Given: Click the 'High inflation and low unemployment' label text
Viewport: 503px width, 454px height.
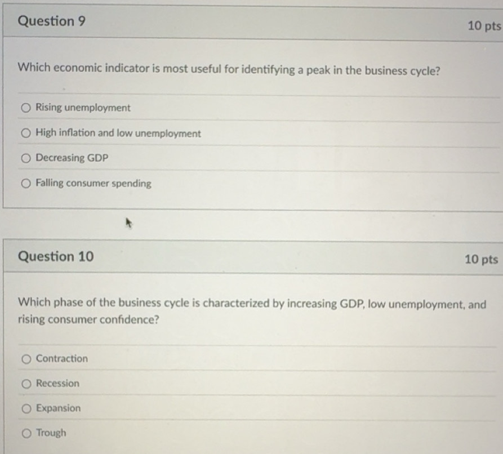Looking at the screenshot, I should tap(118, 133).
